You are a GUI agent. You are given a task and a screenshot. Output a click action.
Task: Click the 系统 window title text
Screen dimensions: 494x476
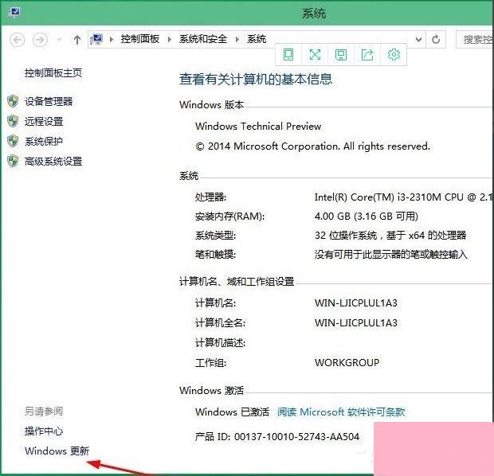314,14
